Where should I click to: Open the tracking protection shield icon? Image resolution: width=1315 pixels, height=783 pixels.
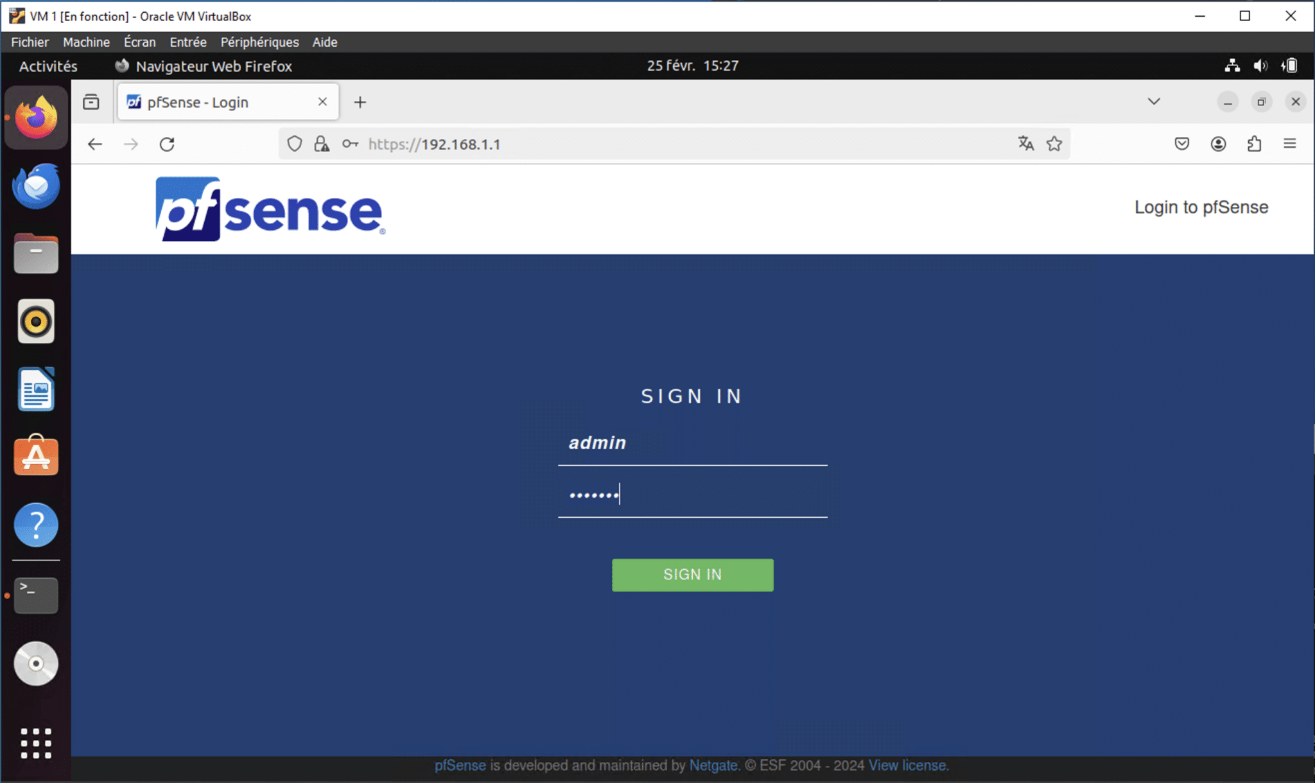(294, 143)
